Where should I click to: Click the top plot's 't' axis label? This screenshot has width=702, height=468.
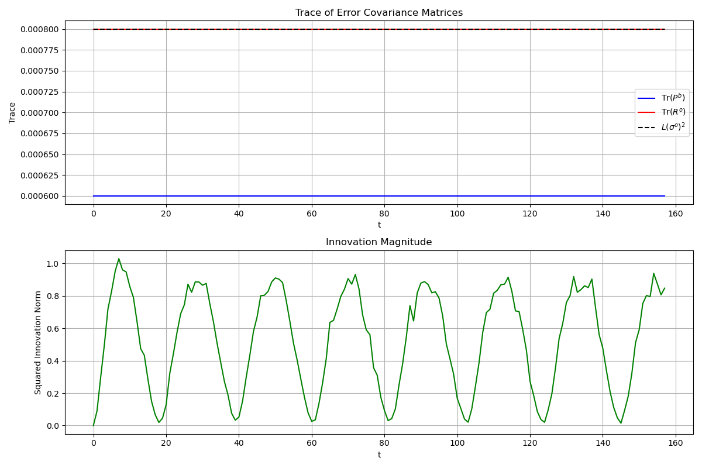point(379,225)
